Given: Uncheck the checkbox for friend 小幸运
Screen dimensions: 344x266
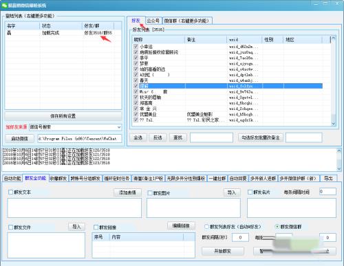Looking at the screenshot, I should [136, 47].
